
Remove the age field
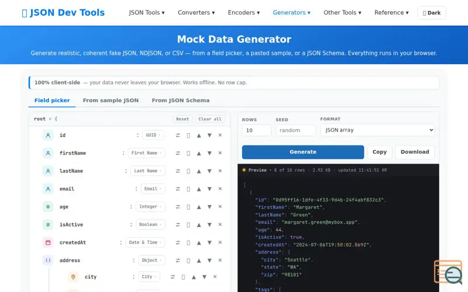[220, 207]
